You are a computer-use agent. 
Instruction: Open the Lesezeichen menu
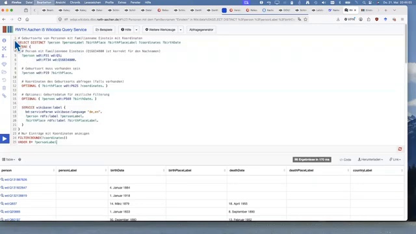point(92,3)
